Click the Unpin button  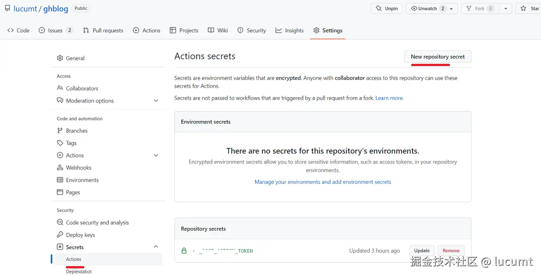tap(387, 9)
